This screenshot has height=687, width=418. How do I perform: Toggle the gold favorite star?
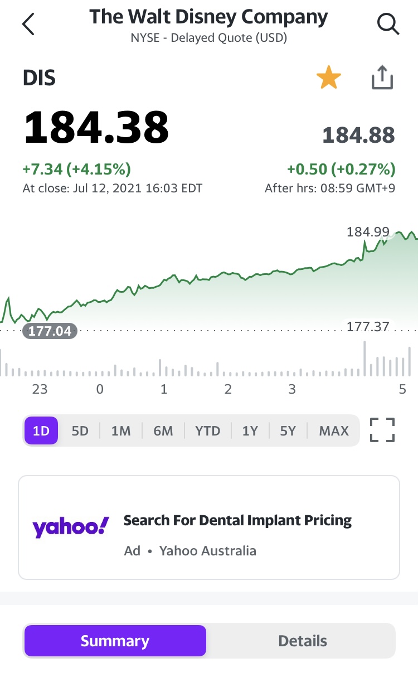[x=328, y=78]
